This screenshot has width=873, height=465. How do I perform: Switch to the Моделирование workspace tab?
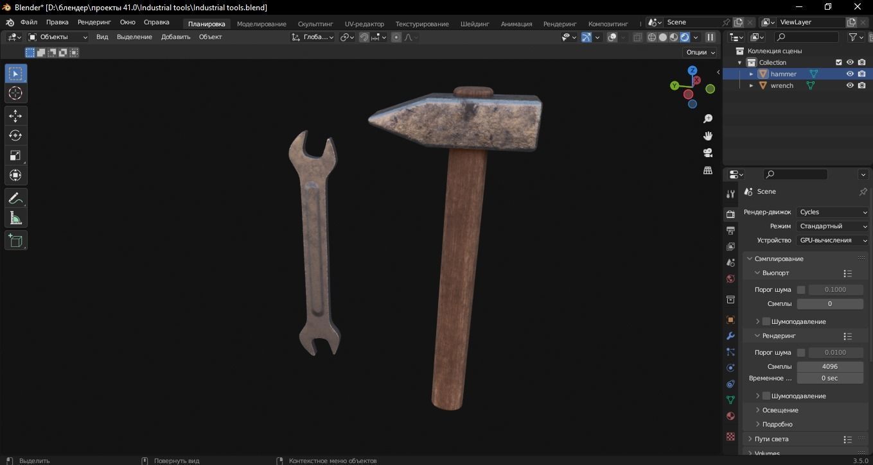(x=261, y=24)
